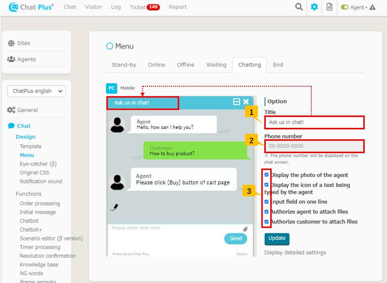Switch to the End tab

point(278,65)
